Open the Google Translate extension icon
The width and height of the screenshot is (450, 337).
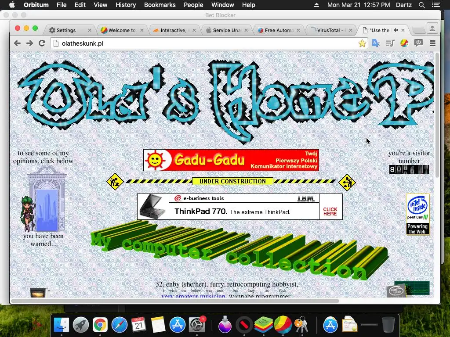[x=376, y=43]
